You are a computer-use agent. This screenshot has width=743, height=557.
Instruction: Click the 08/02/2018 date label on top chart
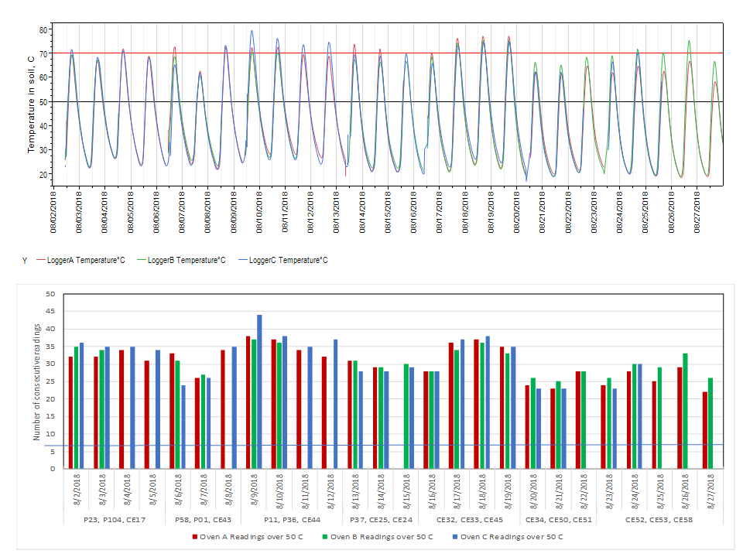53,212
